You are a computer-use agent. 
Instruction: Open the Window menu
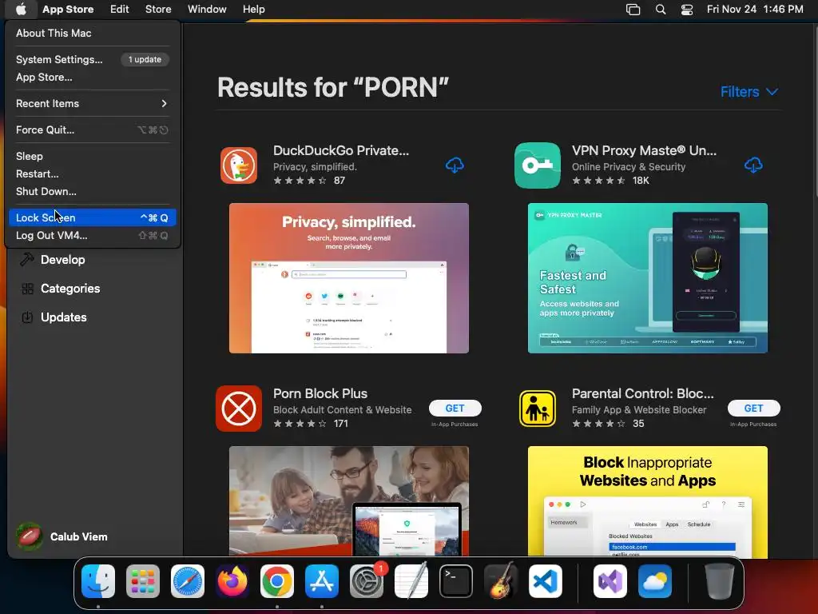pos(207,10)
